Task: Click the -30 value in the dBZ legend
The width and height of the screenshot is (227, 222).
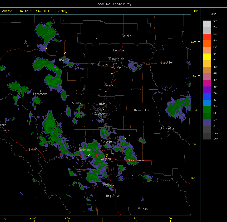Action: coord(216,139)
